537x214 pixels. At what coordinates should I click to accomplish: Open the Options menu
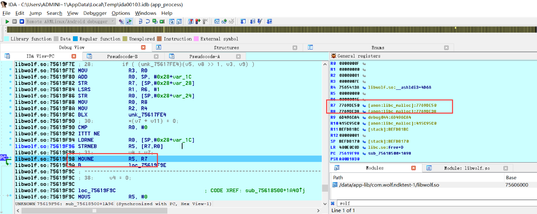tap(121, 13)
